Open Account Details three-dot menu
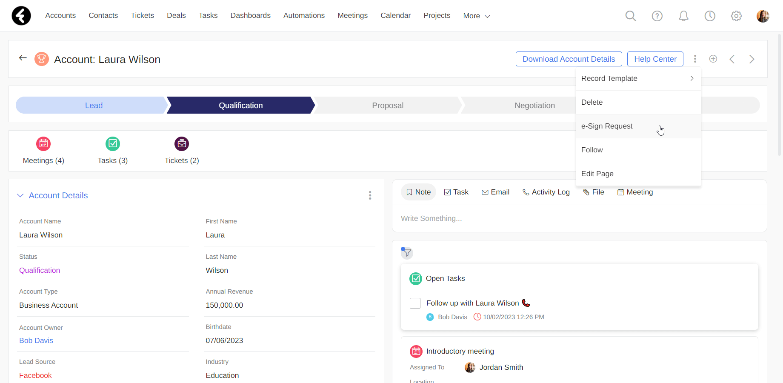 370,195
